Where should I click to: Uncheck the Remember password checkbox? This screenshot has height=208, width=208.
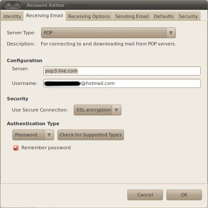click(16, 148)
